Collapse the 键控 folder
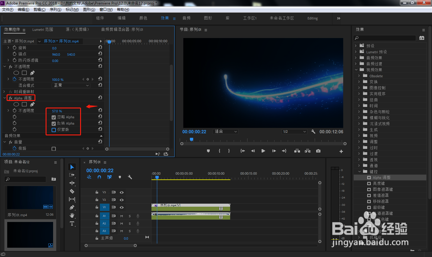 pyautogui.click(x=359, y=172)
